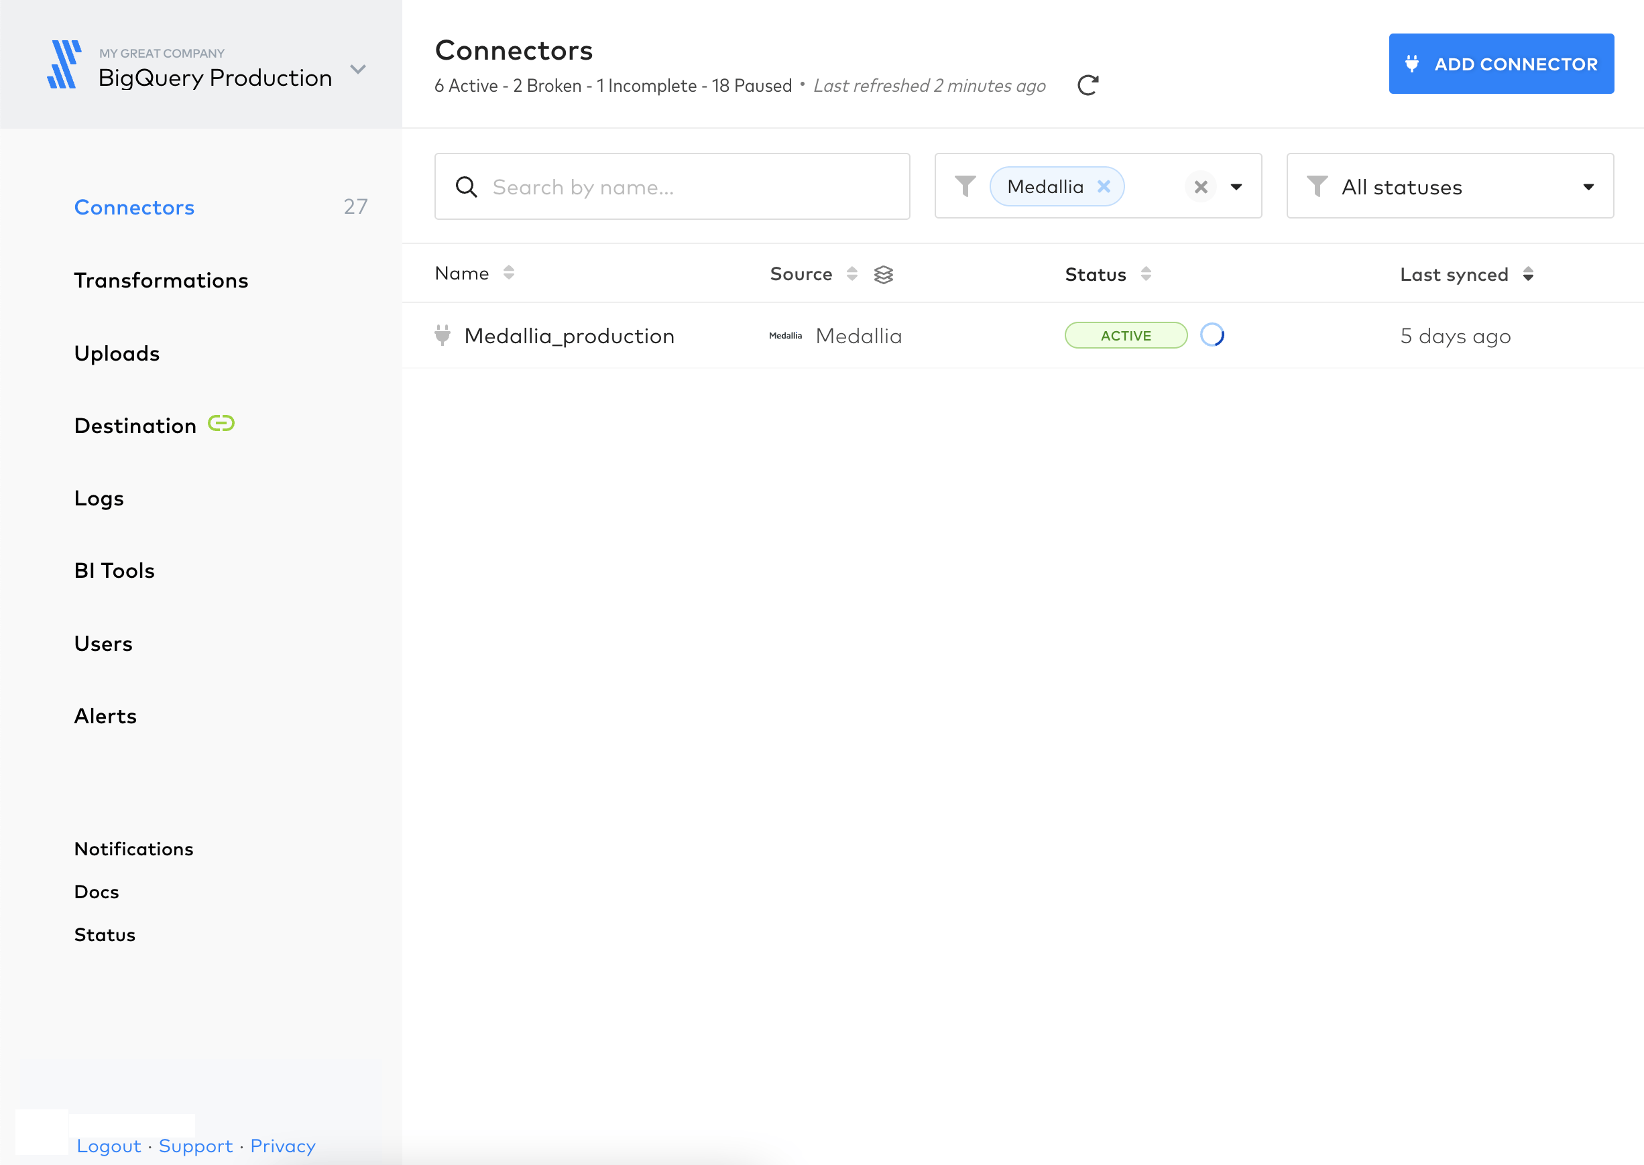Sort by Name column arrows
The image size is (1644, 1165).
(x=509, y=273)
